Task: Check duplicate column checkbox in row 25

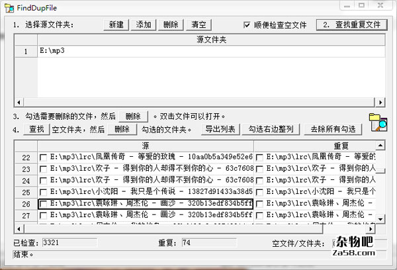Action: 259,193
